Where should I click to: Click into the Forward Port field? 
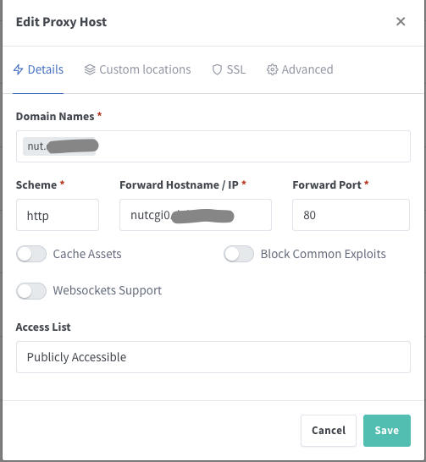pyautogui.click(x=351, y=215)
